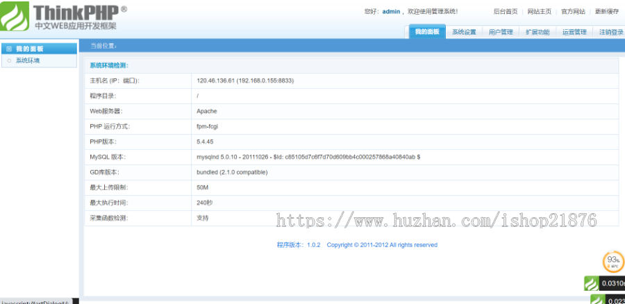Click the PHP 运行方式 label

(110, 126)
